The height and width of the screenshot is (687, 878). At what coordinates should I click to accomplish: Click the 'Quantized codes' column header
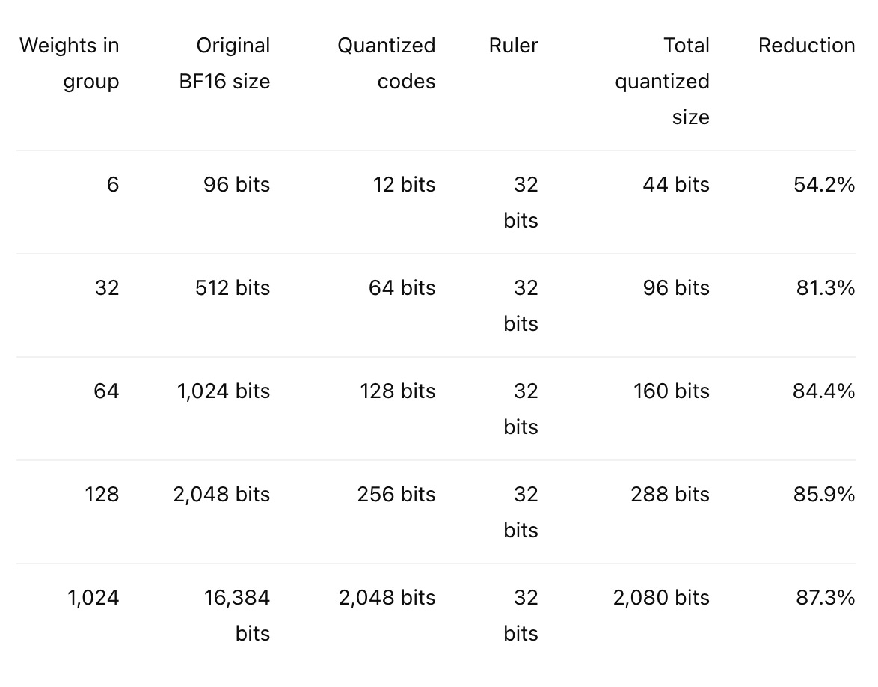[387, 64]
